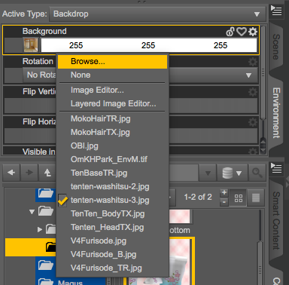Open the Scene side tab
The image size is (289, 285).
[x=276, y=47]
